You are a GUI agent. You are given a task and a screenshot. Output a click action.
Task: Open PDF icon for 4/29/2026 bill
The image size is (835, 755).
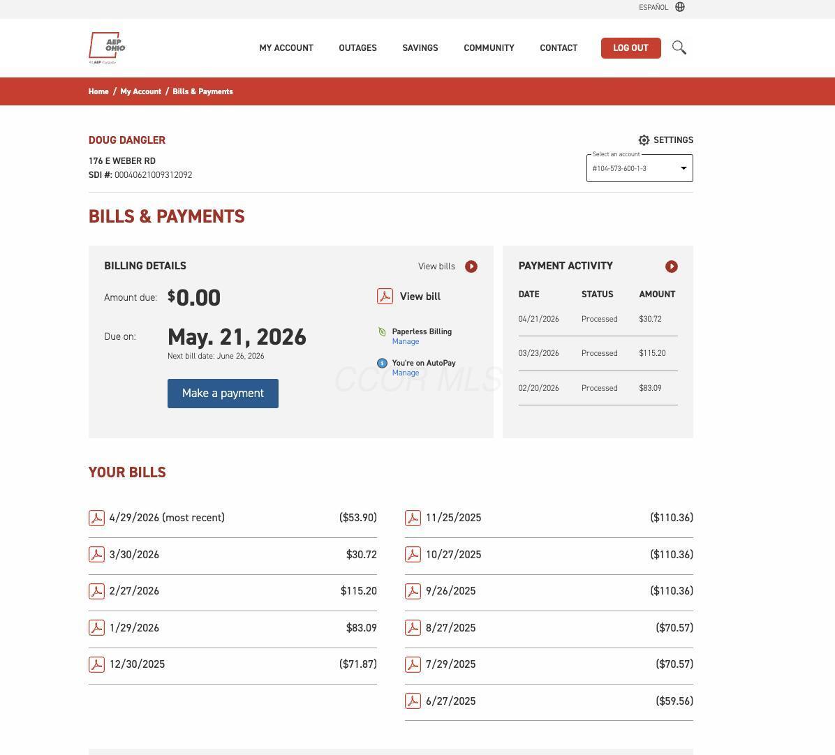click(96, 518)
